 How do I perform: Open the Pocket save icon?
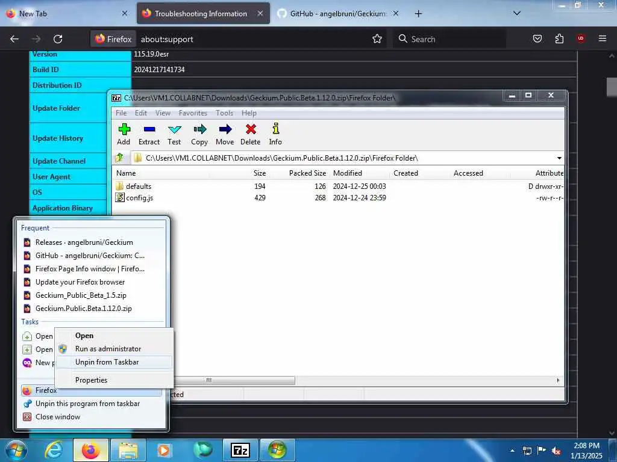point(537,39)
